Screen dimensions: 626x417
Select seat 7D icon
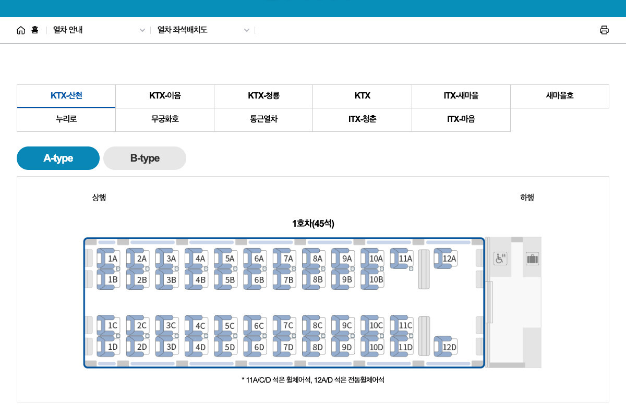click(284, 346)
